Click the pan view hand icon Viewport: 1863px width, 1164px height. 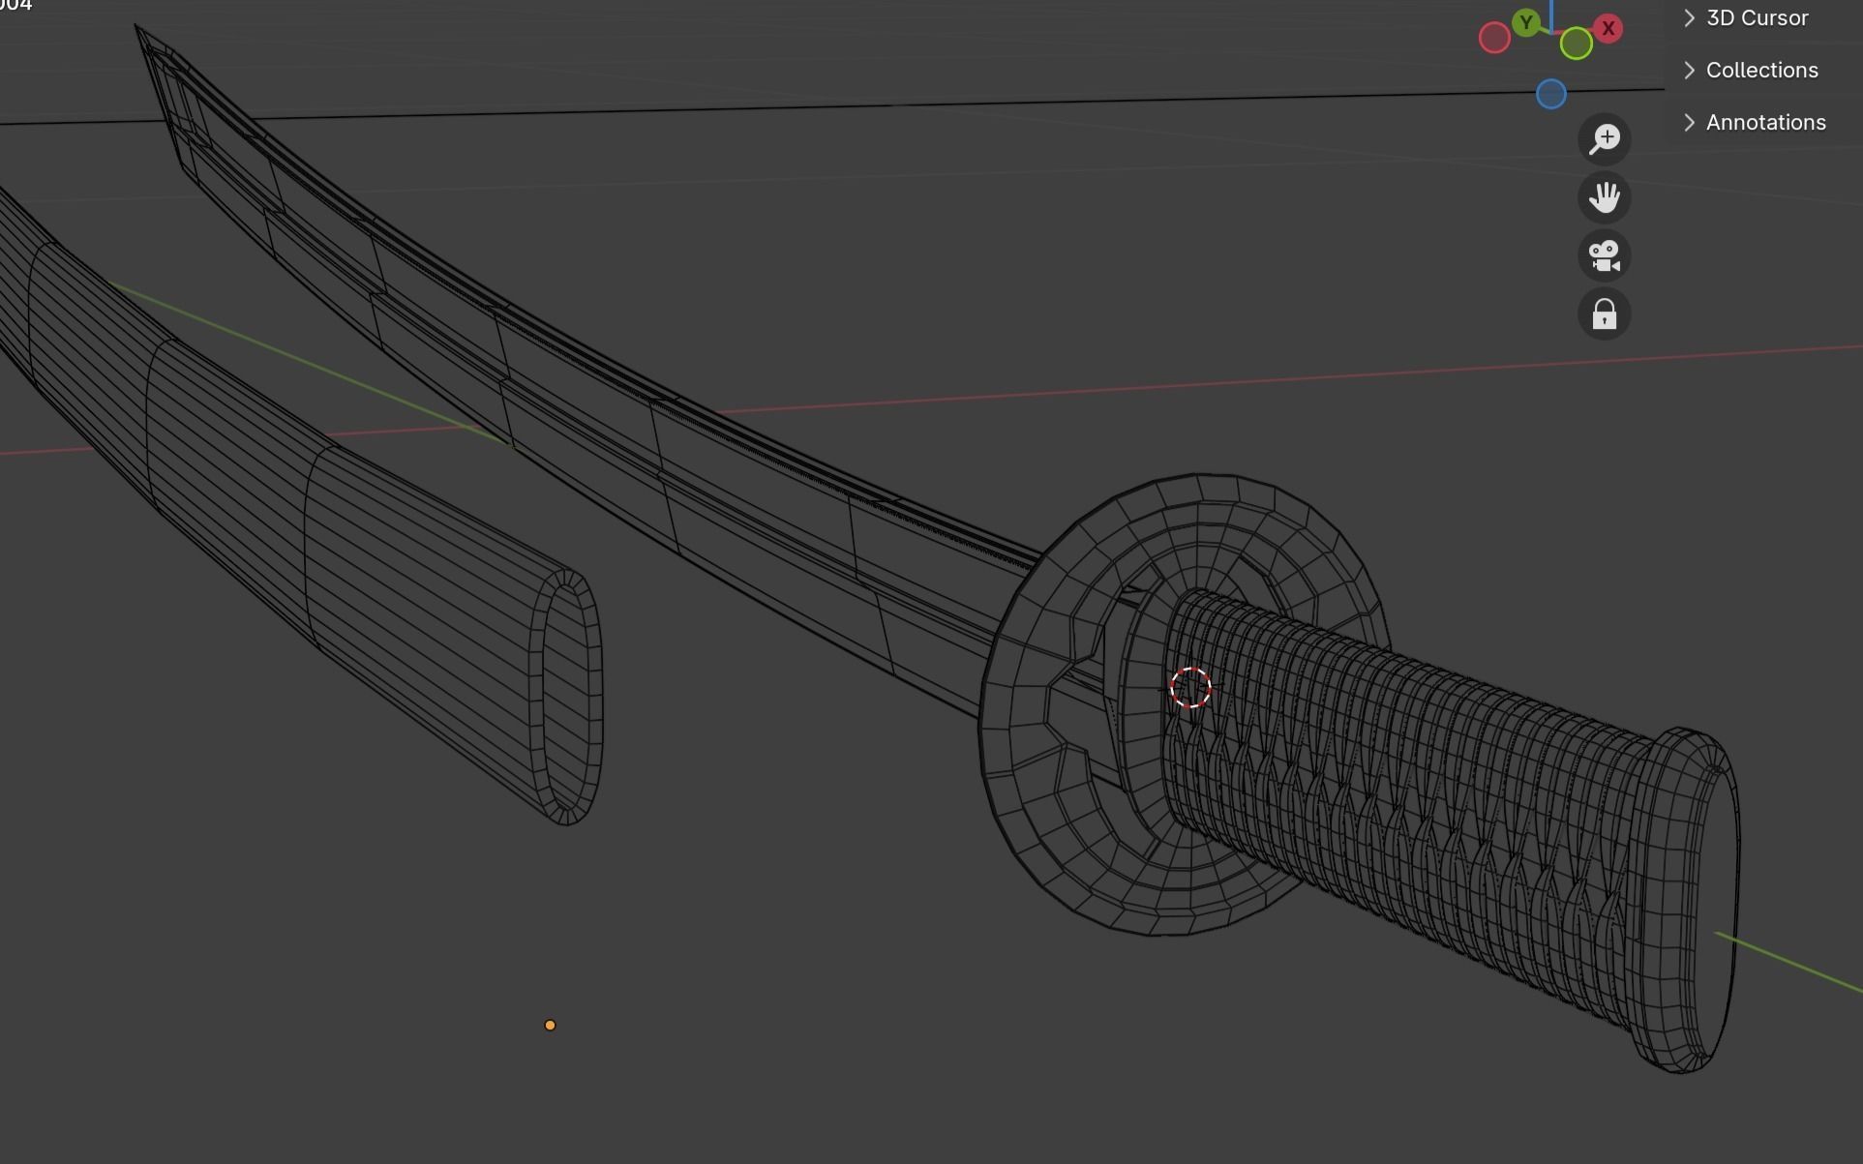pos(1605,197)
